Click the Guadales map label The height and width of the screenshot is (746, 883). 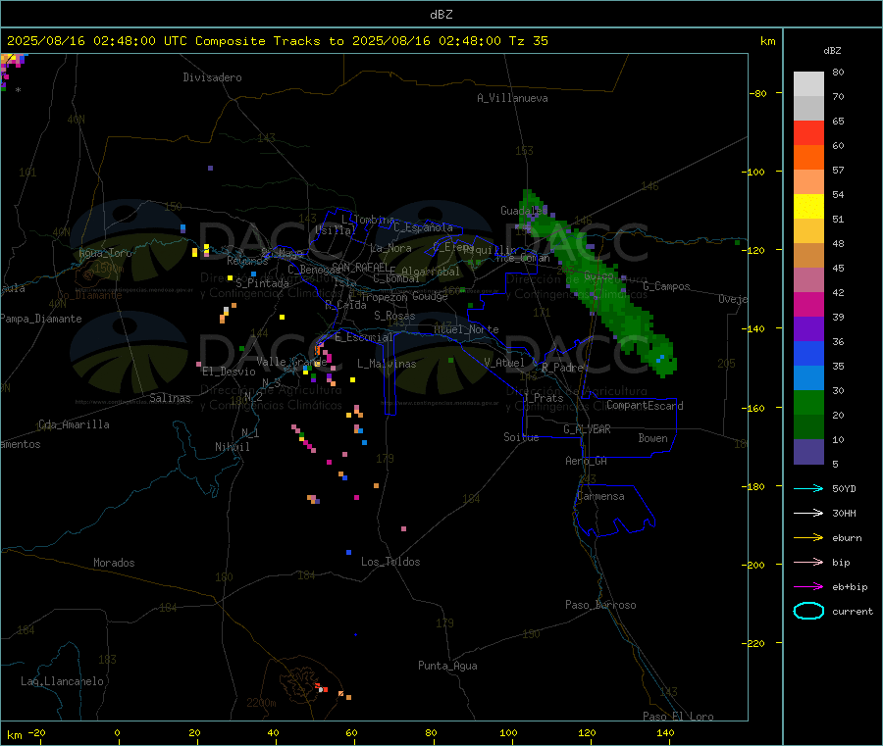[524, 211]
